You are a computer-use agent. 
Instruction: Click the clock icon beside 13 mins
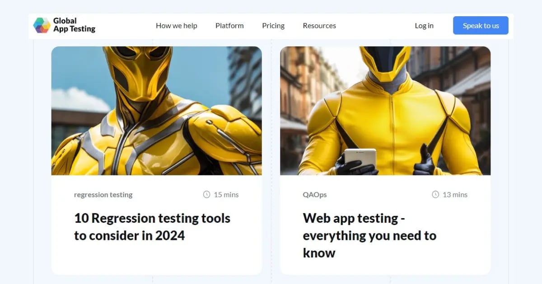[435, 195]
